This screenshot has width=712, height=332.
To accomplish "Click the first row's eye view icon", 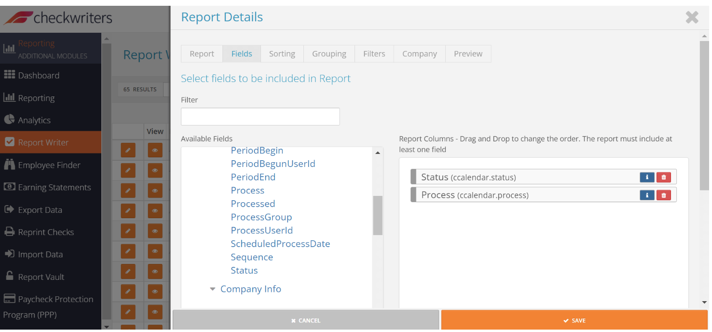I will 155,151.
